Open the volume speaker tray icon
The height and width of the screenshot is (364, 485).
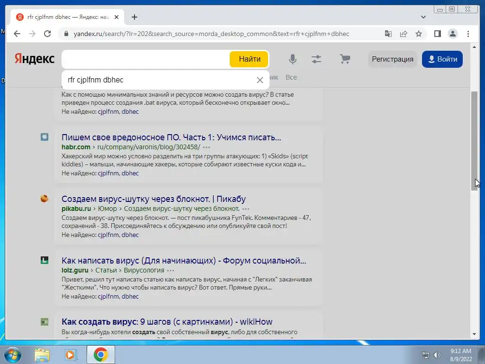tap(437, 355)
